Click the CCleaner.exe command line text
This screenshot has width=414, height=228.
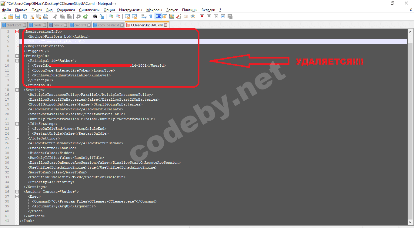pos(94,201)
